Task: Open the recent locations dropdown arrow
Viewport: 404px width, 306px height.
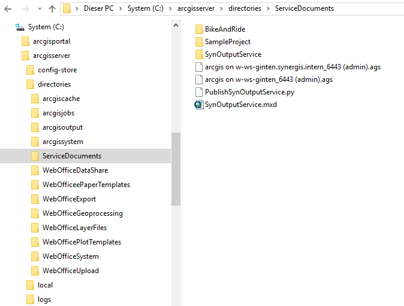Action: click(40, 9)
